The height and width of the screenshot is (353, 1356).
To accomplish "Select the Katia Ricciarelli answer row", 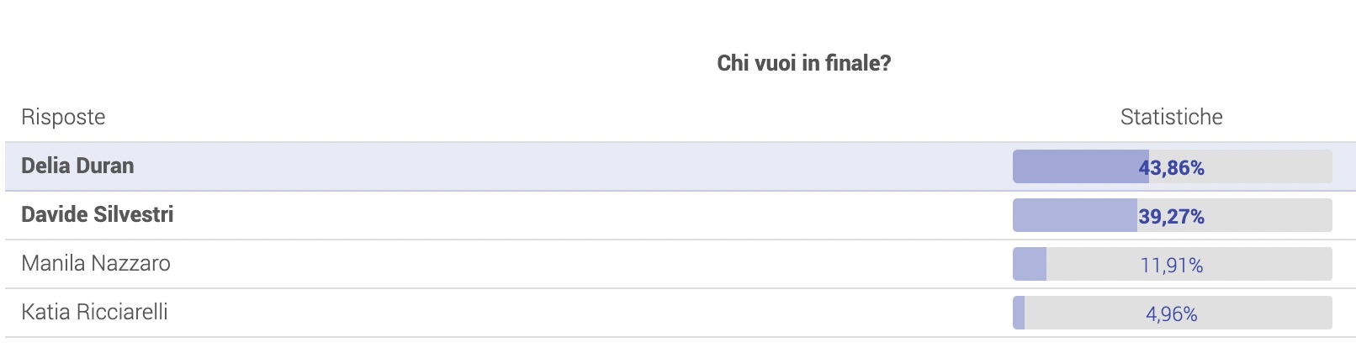I will click(680, 313).
